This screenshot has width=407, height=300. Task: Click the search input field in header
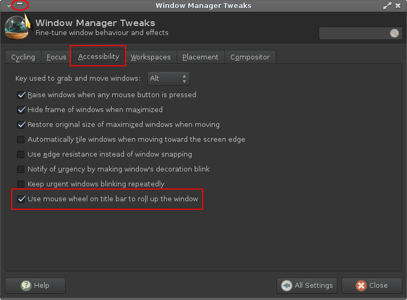[354, 33]
